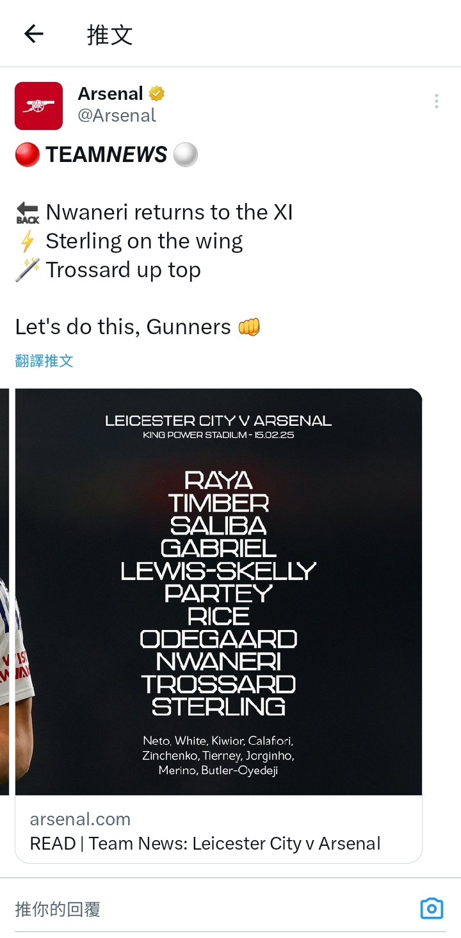Tap the back arrow in the header

point(33,34)
